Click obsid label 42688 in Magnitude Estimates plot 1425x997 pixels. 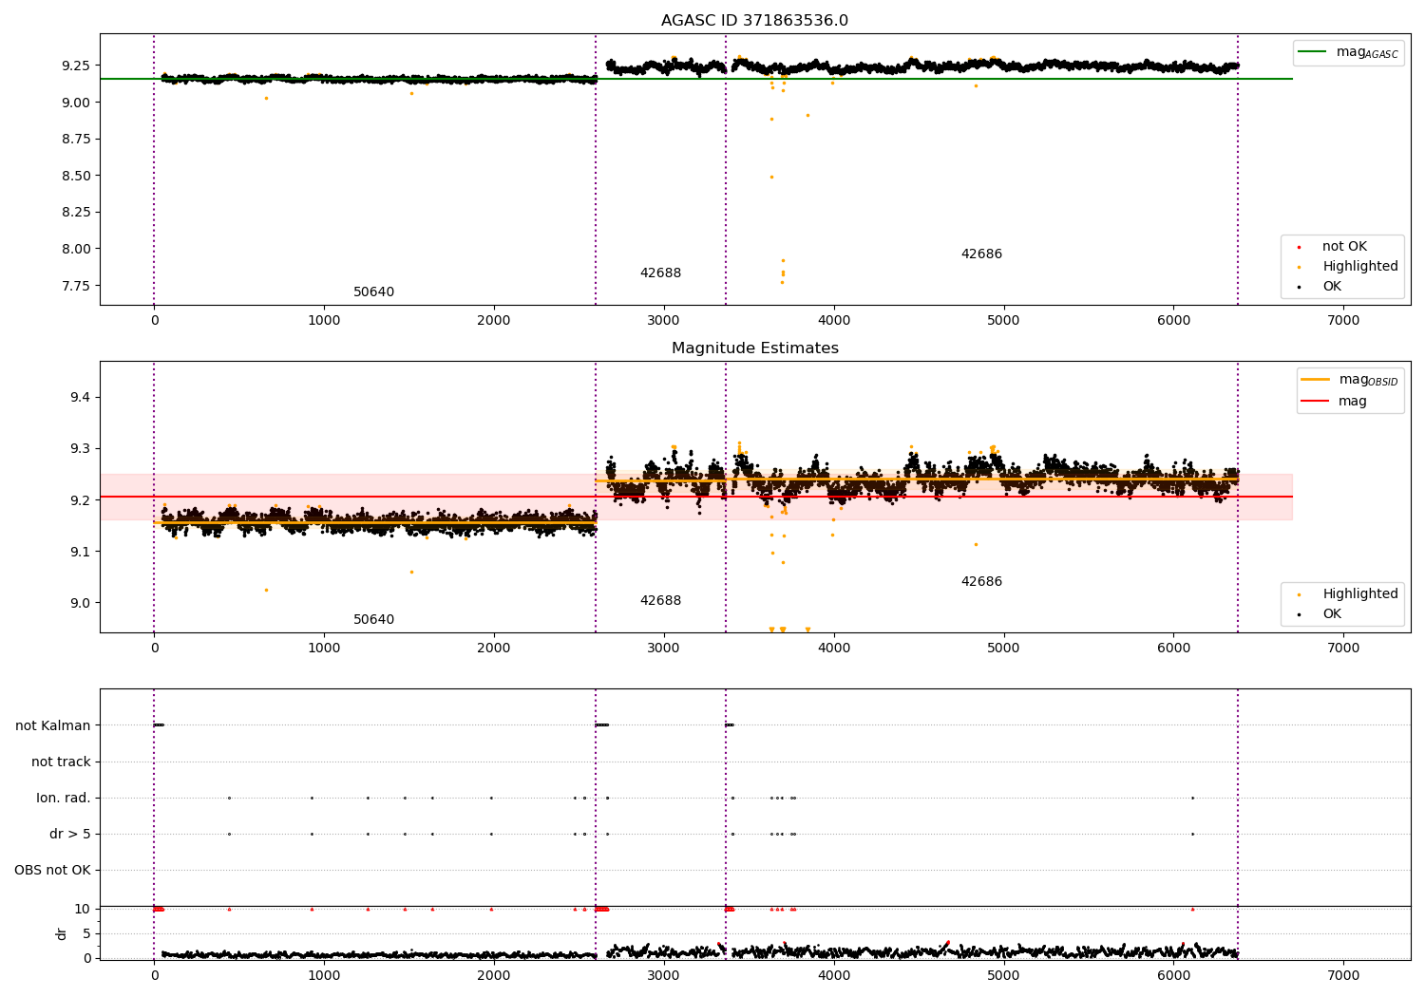660,601
